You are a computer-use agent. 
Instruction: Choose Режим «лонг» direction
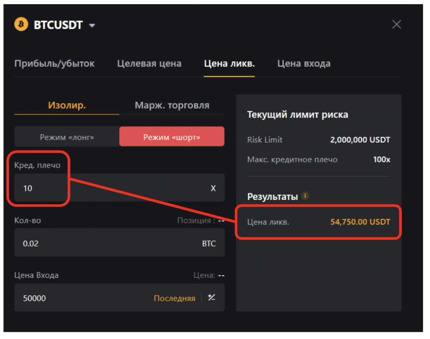67,137
